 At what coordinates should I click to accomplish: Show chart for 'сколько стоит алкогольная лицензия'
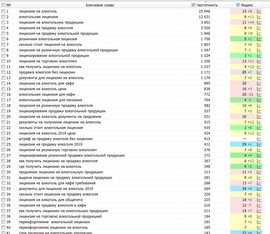pyautogui.click(x=259, y=128)
